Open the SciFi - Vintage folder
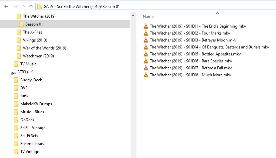This screenshot has height=158, width=276. click(33, 128)
